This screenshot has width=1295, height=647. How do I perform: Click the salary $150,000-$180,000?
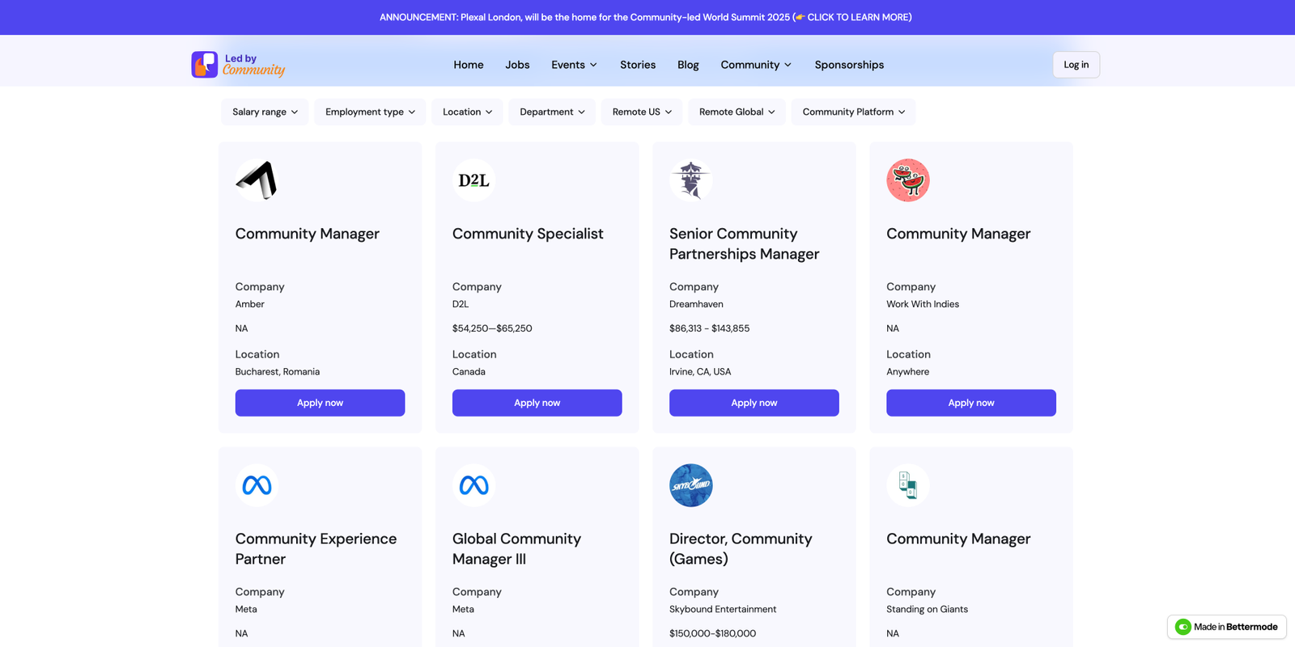click(x=712, y=633)
